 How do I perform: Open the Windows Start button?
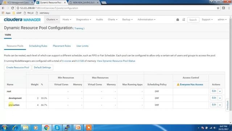(4, 128)
